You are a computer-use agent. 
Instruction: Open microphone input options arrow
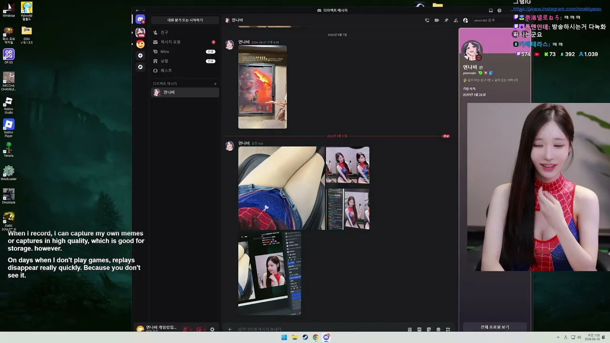point(191,329)
